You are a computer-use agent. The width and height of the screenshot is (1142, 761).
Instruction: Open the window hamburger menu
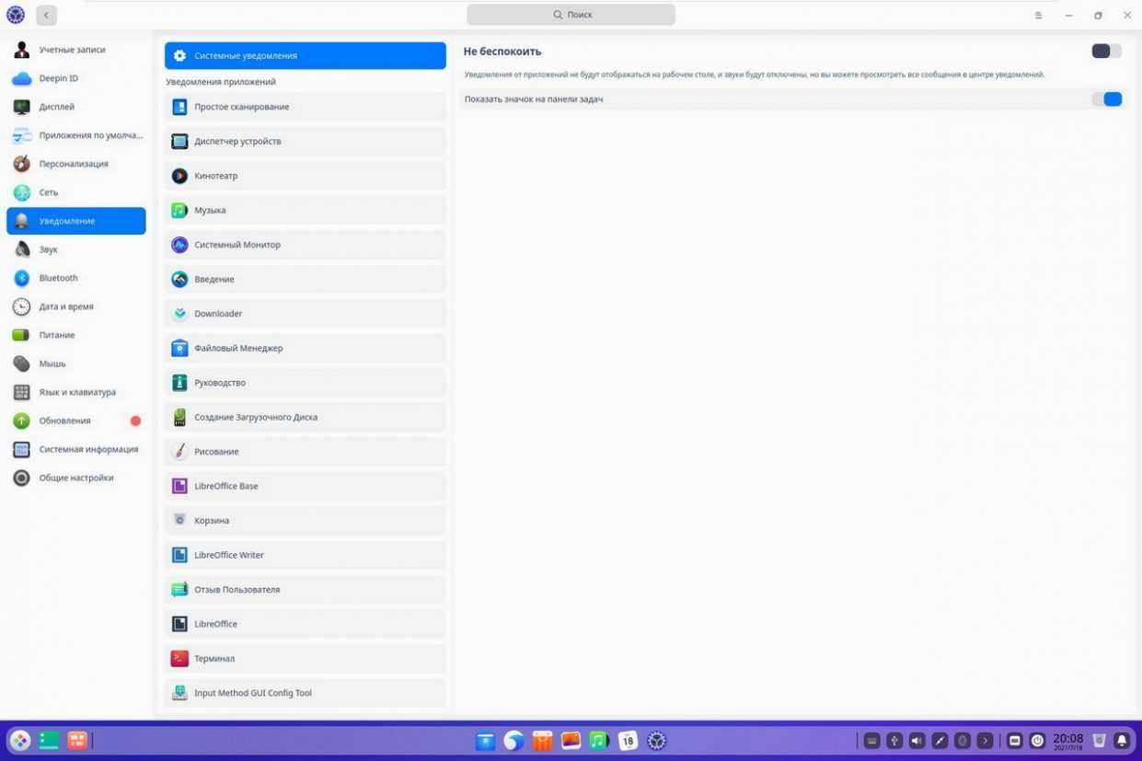click(1038, 15)
